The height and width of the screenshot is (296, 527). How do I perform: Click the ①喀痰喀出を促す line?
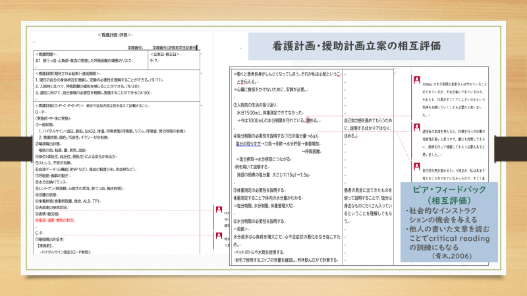coord(50,239)
